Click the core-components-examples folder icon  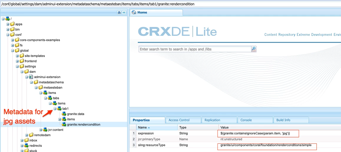[x=17, y=40]
